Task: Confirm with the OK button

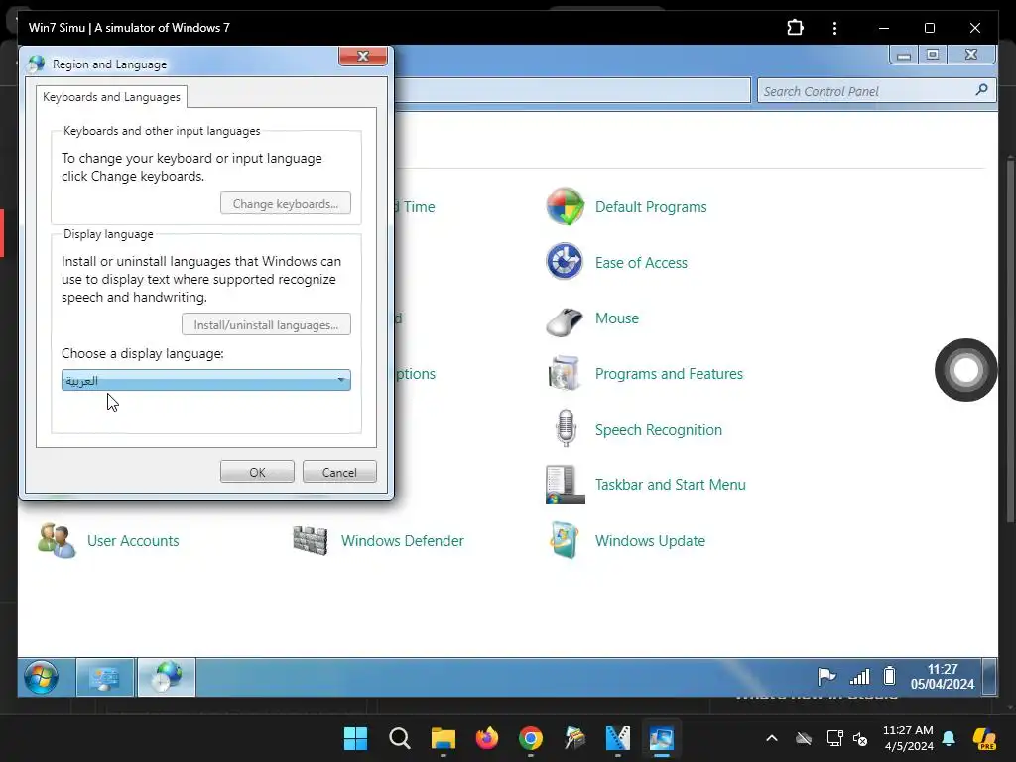Action: click(257, 472)
